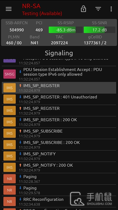Screen dimensions: 118x210
Task: Open the three-dot overflow menu
Action: point(111,9)
